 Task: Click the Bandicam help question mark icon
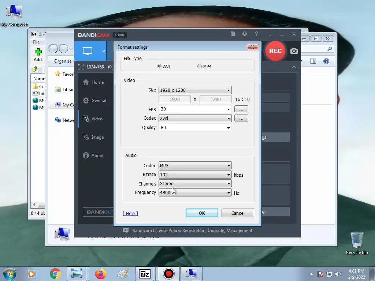click(256, 34)
